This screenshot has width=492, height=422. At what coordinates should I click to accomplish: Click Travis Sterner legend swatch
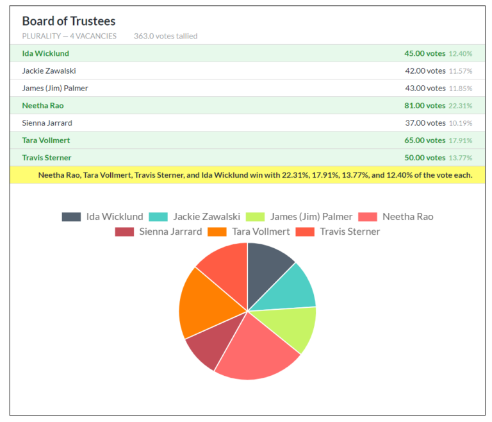point(305,232)
